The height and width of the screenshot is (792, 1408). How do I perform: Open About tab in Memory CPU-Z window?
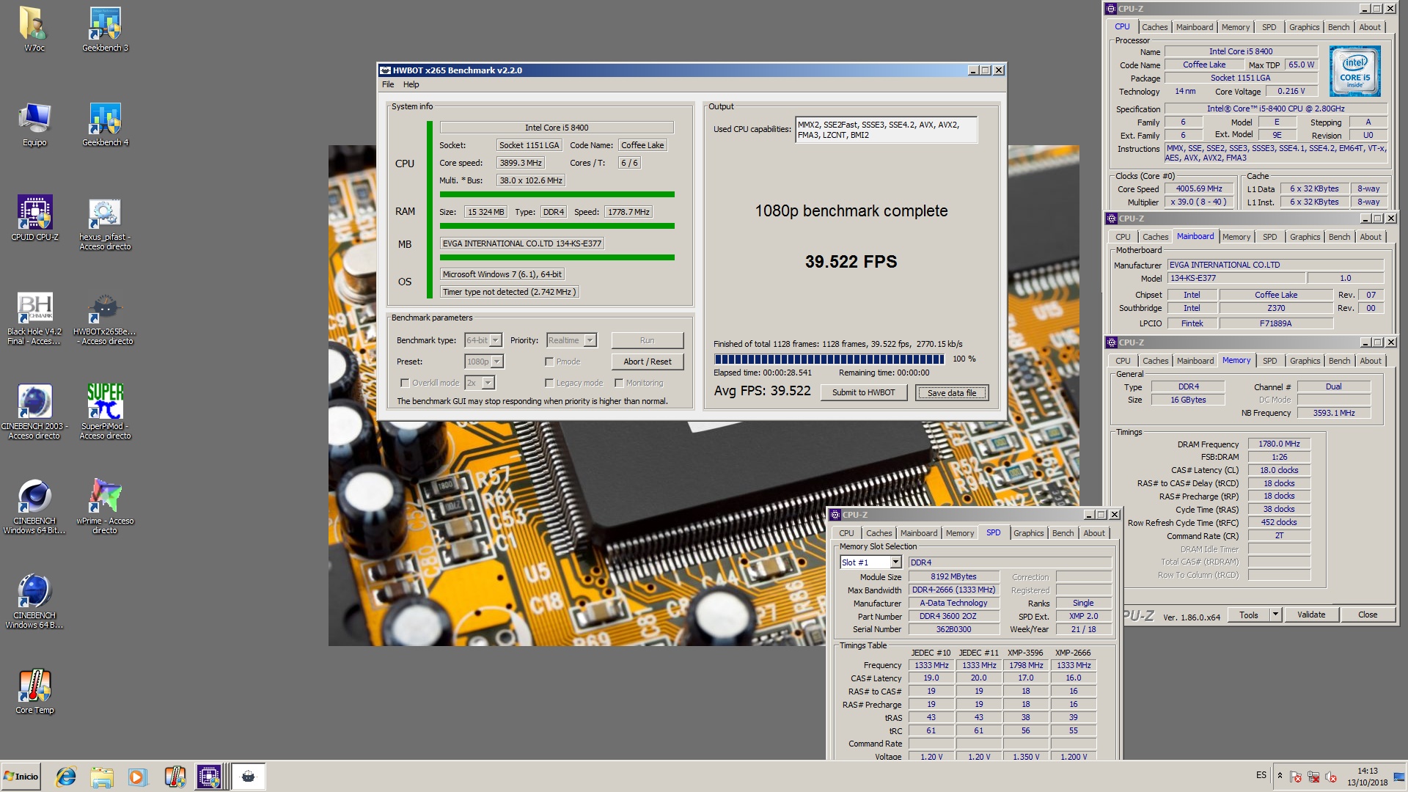(1370, 361)
